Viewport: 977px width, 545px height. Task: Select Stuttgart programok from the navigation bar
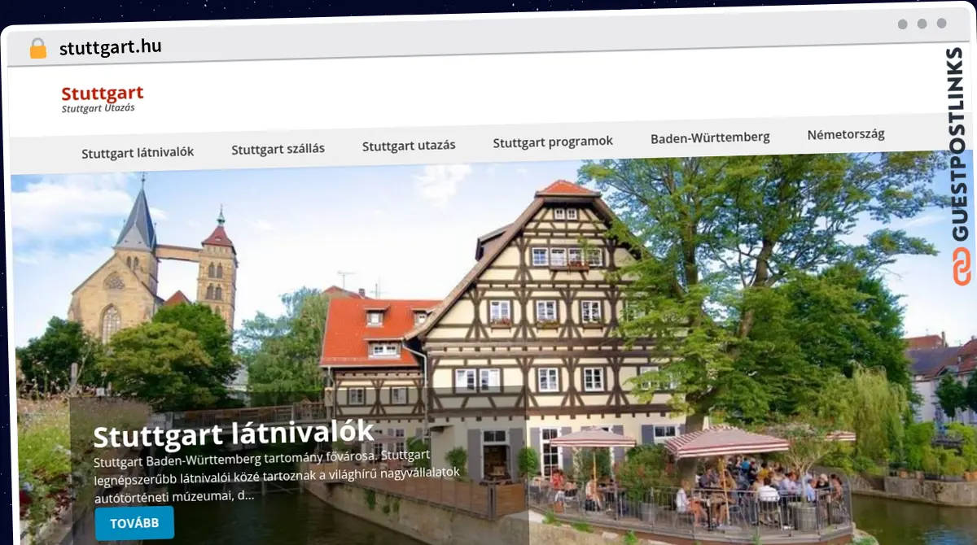pos(553,142)
